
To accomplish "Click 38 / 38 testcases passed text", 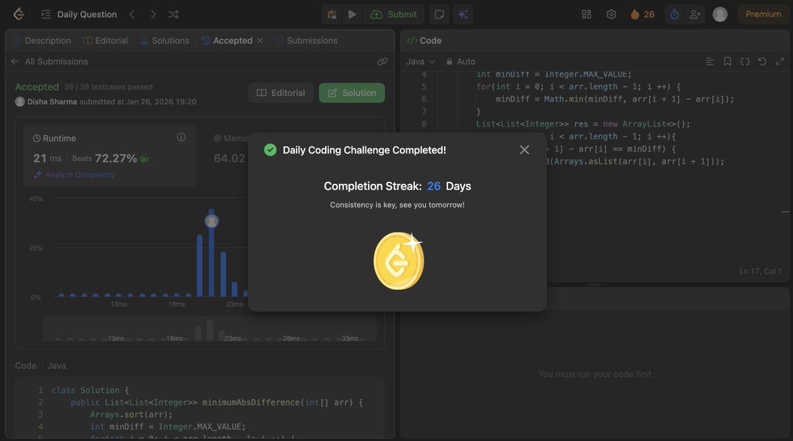I will [x=108, y=87].
